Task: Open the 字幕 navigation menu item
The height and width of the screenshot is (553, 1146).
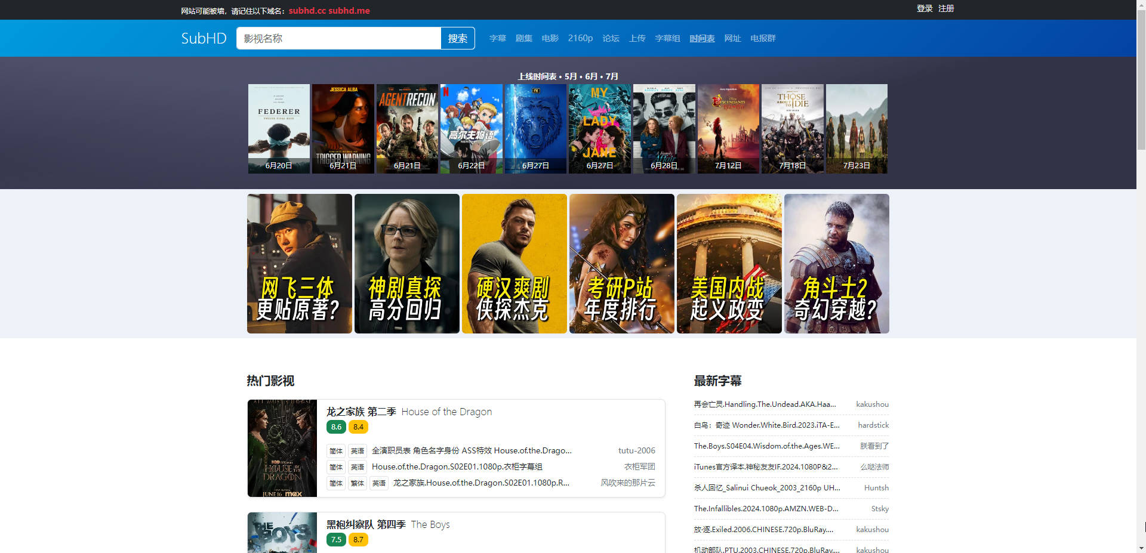Action: (x=497, y=38)
